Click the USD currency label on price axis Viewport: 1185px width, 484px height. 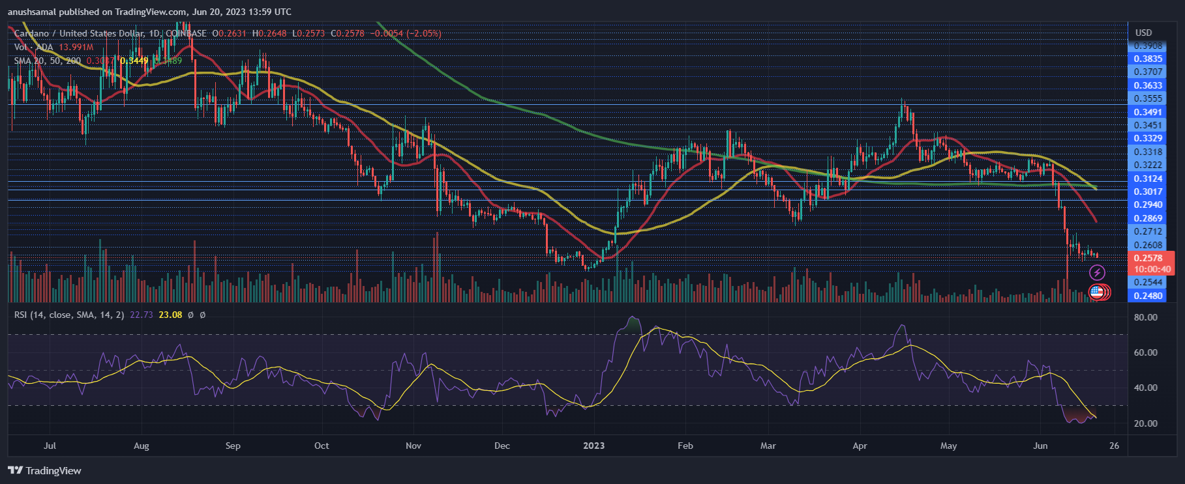[x=1143, y=33]
